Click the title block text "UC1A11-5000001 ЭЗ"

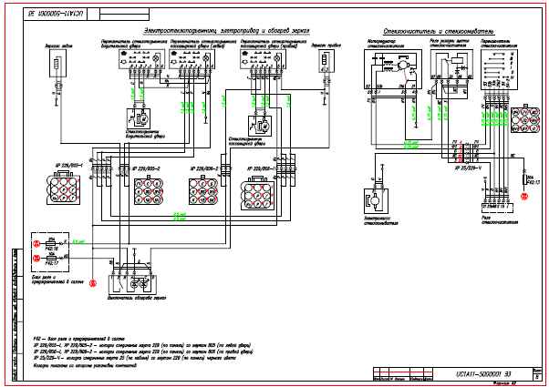(x=482, y=373)
